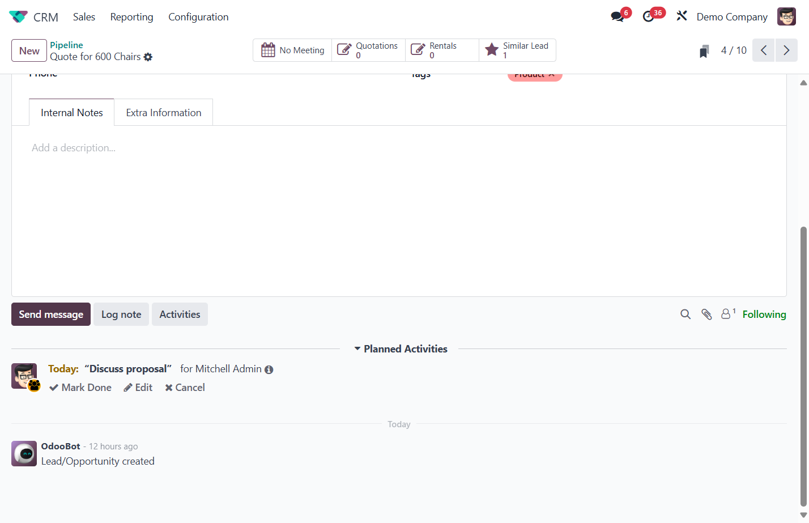The width and height of the screenshot is (809, 523).
Task: Click the bookmark icon near the record counter
Action: tap(704, 52)
